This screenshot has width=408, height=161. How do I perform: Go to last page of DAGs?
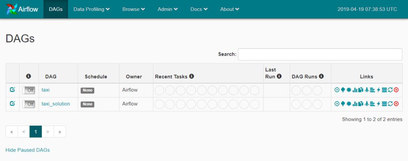(60, 132)
